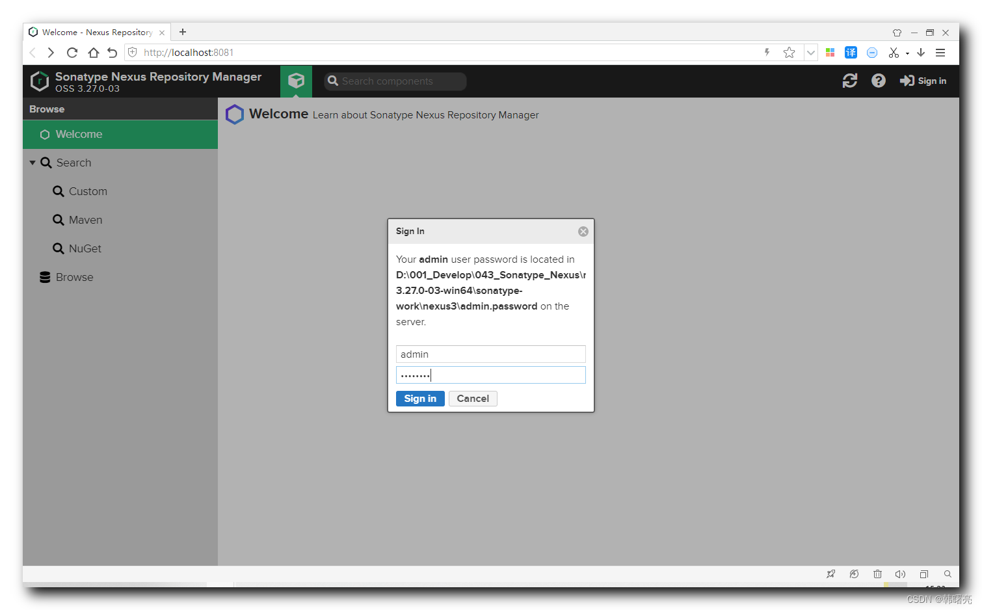982x610 pixels.
Task: Open a new browser tab
Action: pyautogui.click(x=183, y=32)
